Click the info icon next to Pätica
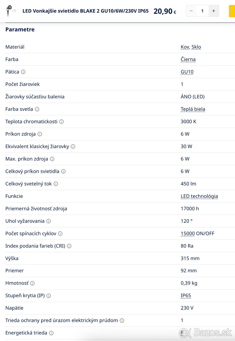 [23, 72]
